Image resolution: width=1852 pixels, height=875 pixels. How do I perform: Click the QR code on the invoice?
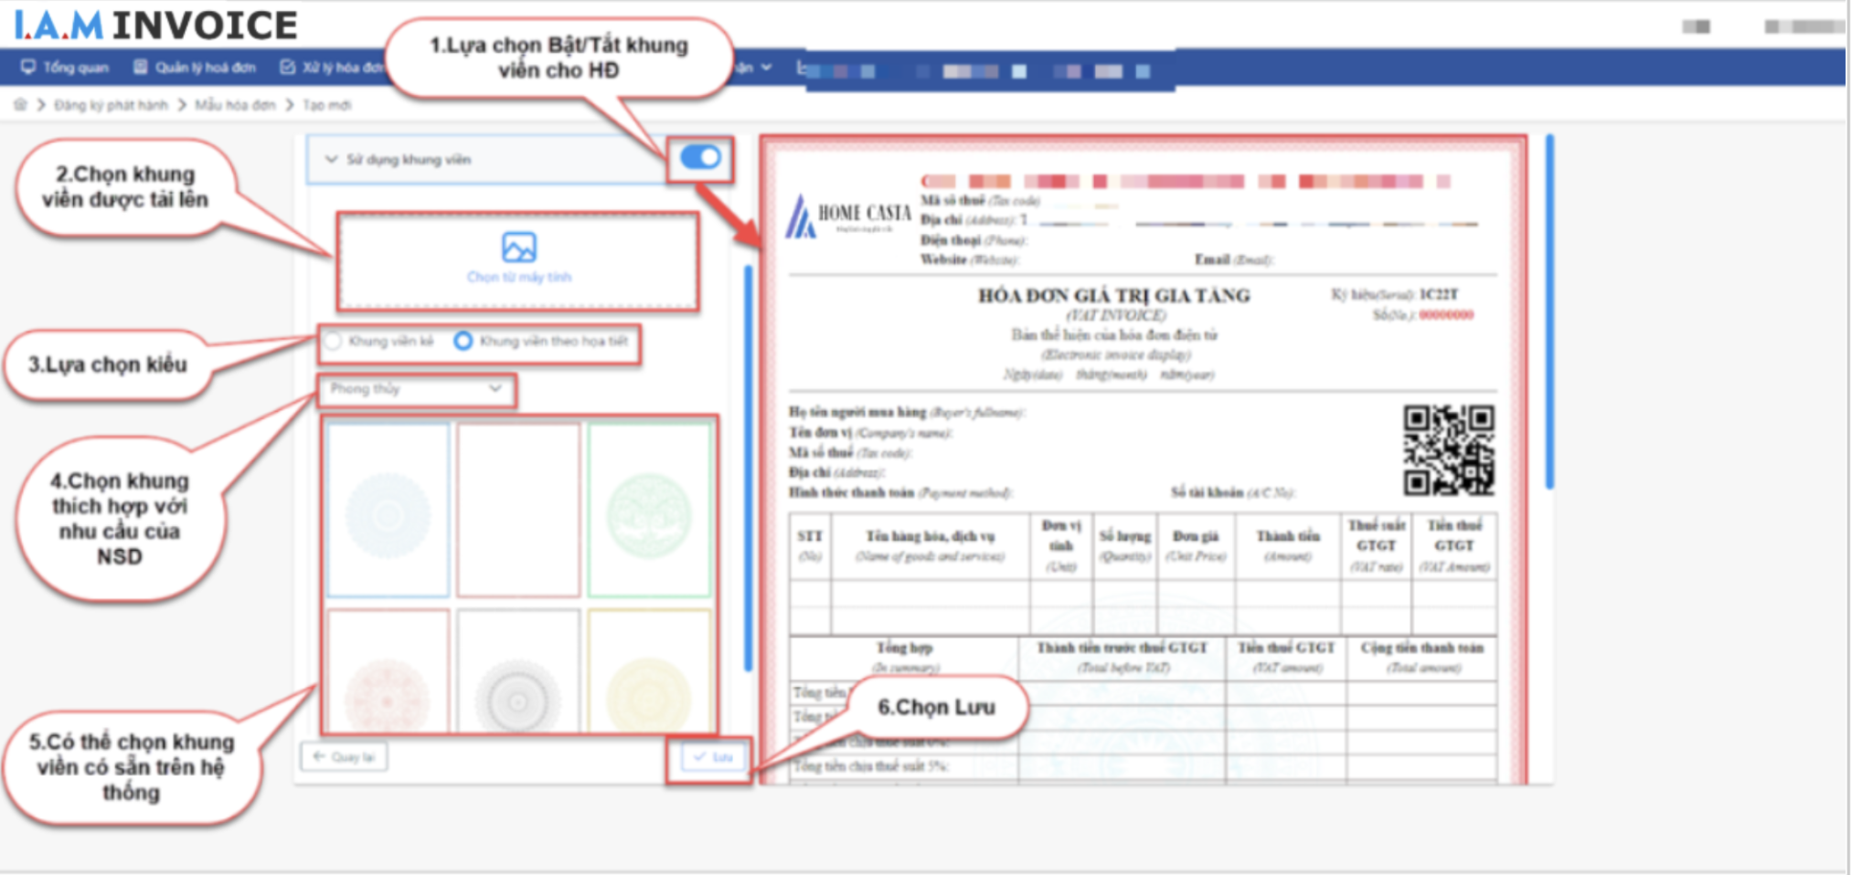pyautogui.click(x=1448, y=450)
